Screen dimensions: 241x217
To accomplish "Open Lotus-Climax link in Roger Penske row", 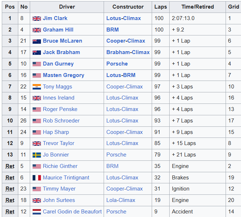I will click(x=122, y=109).
